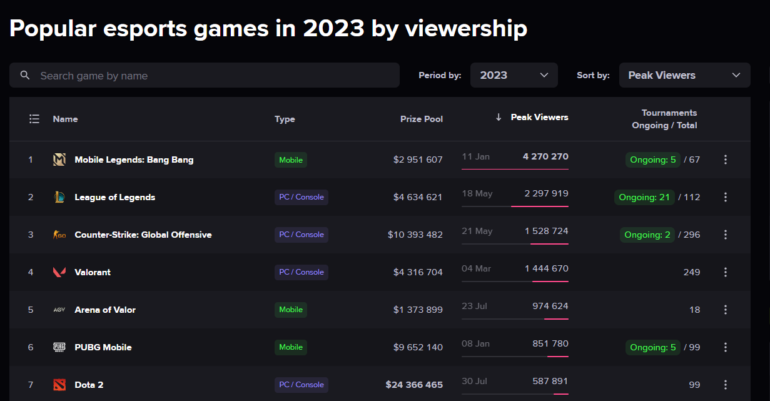Click the Dota 2 logo icon
The height and width of the screenshot is (401, 770).
[x=59, y=385]
